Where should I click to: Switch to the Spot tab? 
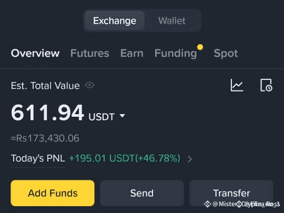pyautogui.click(x=226, y=54)
